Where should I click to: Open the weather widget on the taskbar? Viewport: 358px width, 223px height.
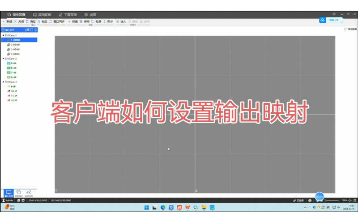(x=9, y=207)
